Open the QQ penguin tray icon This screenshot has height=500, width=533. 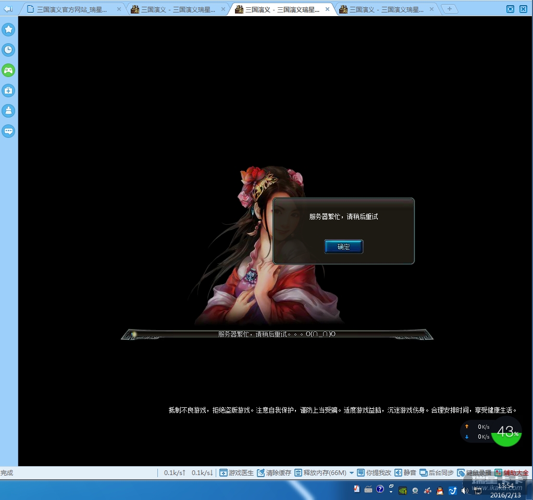[x=440, y=490]
